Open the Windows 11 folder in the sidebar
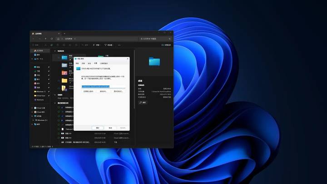The width and height of the screenshot is (327, 184). click(40, 92)
